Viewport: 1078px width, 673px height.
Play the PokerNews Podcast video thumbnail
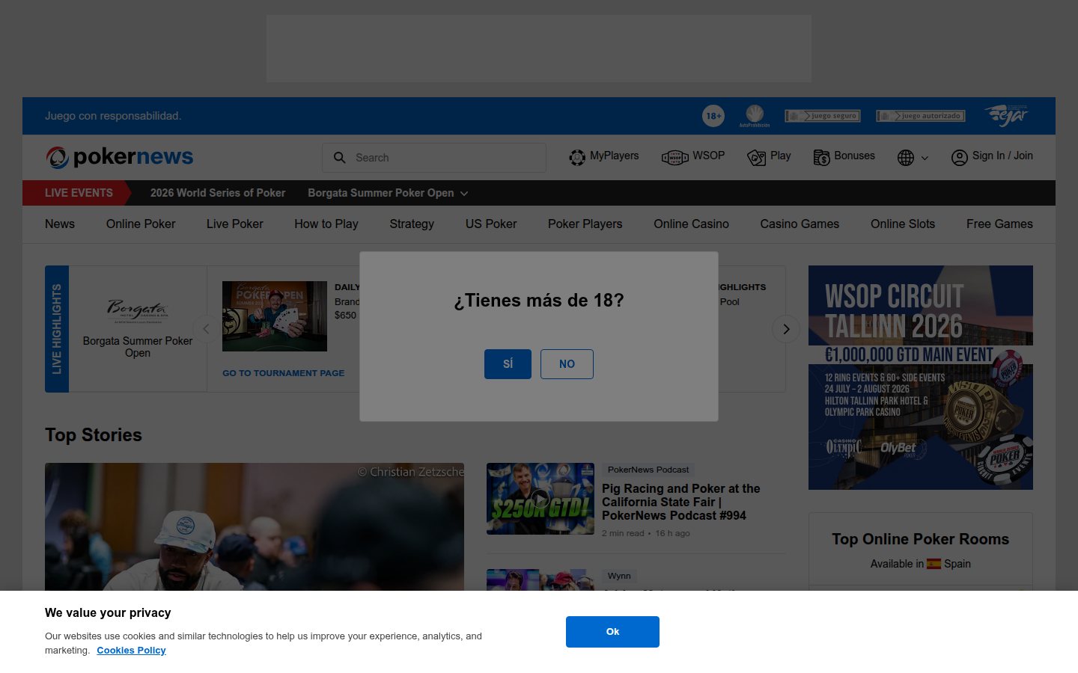pyautogui.click(x=540, y=499)
